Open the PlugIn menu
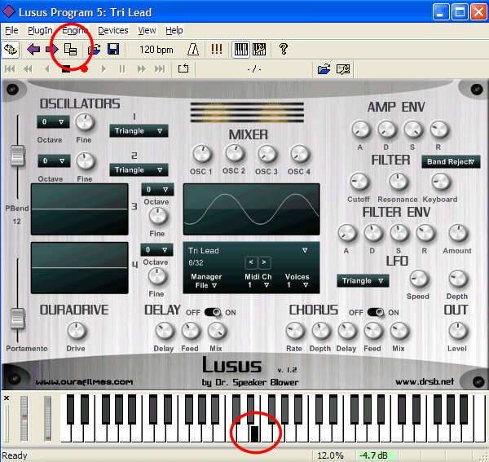The image size is (489, 462). [40, 30]
